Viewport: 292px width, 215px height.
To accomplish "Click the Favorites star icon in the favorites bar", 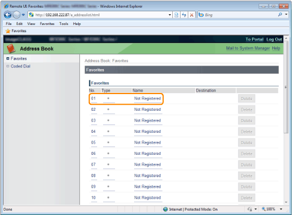I will click(8, 31).
